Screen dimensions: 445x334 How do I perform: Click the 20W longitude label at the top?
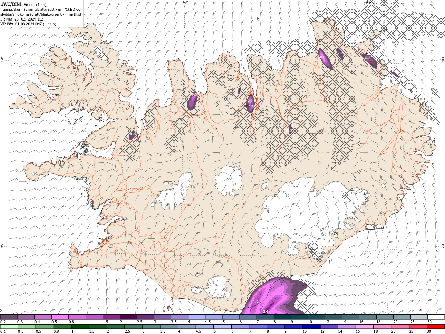[x=185, y=2]
